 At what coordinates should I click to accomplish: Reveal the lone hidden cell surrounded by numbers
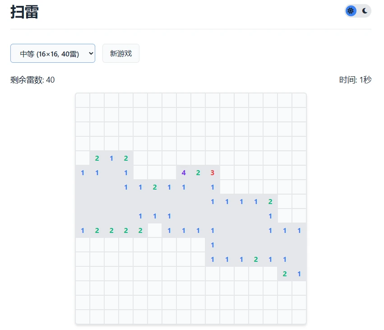[155, 230]
